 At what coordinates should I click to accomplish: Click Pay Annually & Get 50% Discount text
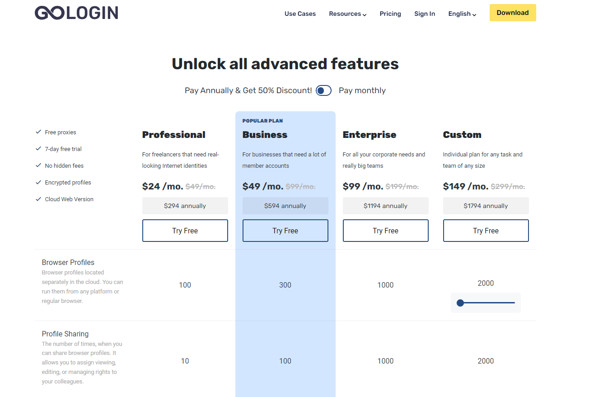point(248,90)
